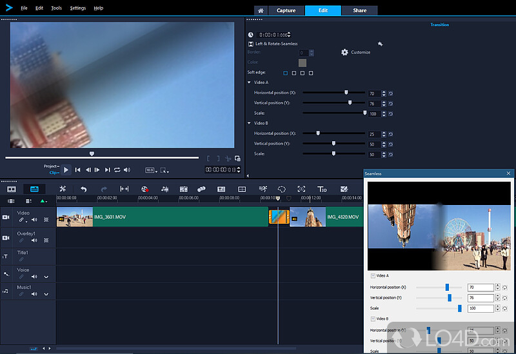Mute the Music1 track audio
The image size is (516, 354).
click(x=34, y=294)
